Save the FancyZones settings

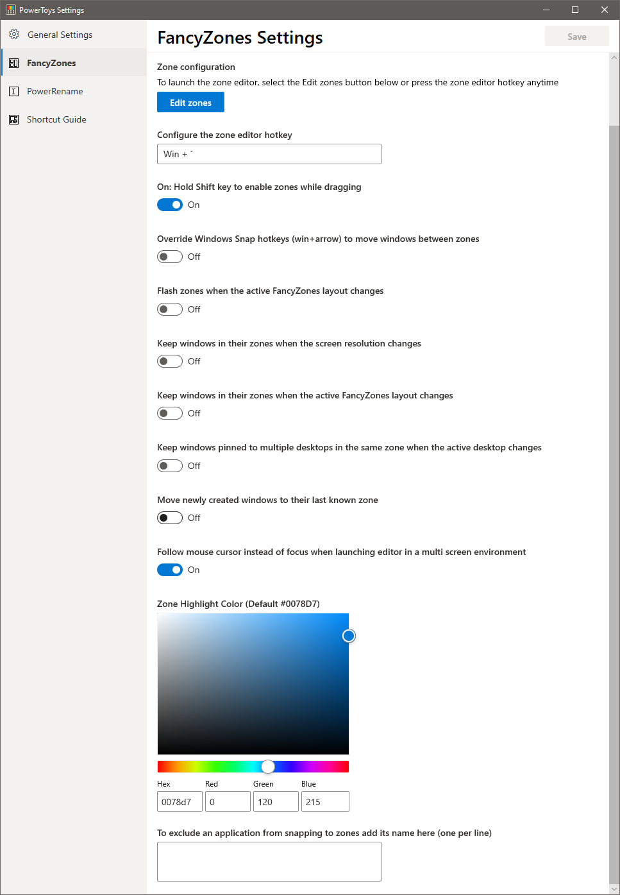pos(576,36)
